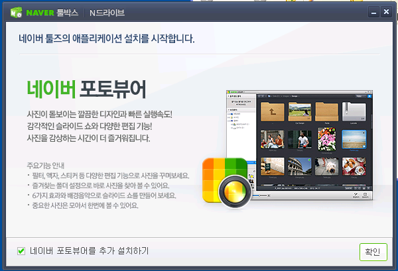Image resolution: width=398 pixels, height=271 pixels.
Task: Close the NAVER 툴박스 installer window
Action: click(x=386, y=12)
